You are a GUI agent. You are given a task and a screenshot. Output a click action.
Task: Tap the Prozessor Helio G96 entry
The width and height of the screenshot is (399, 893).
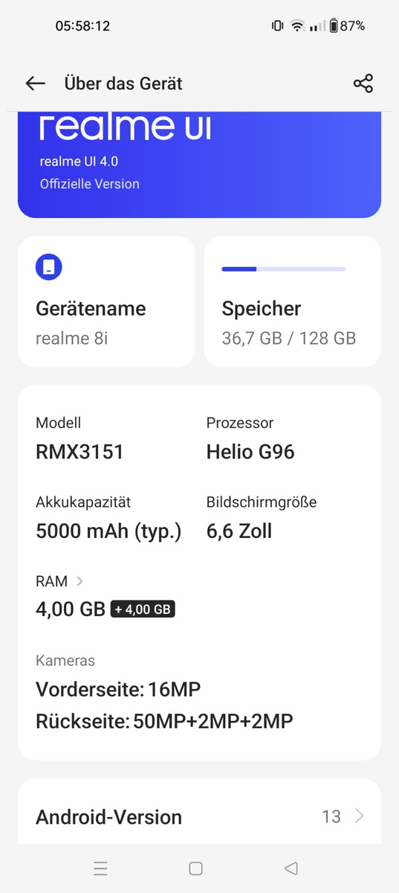click(250, 439)
